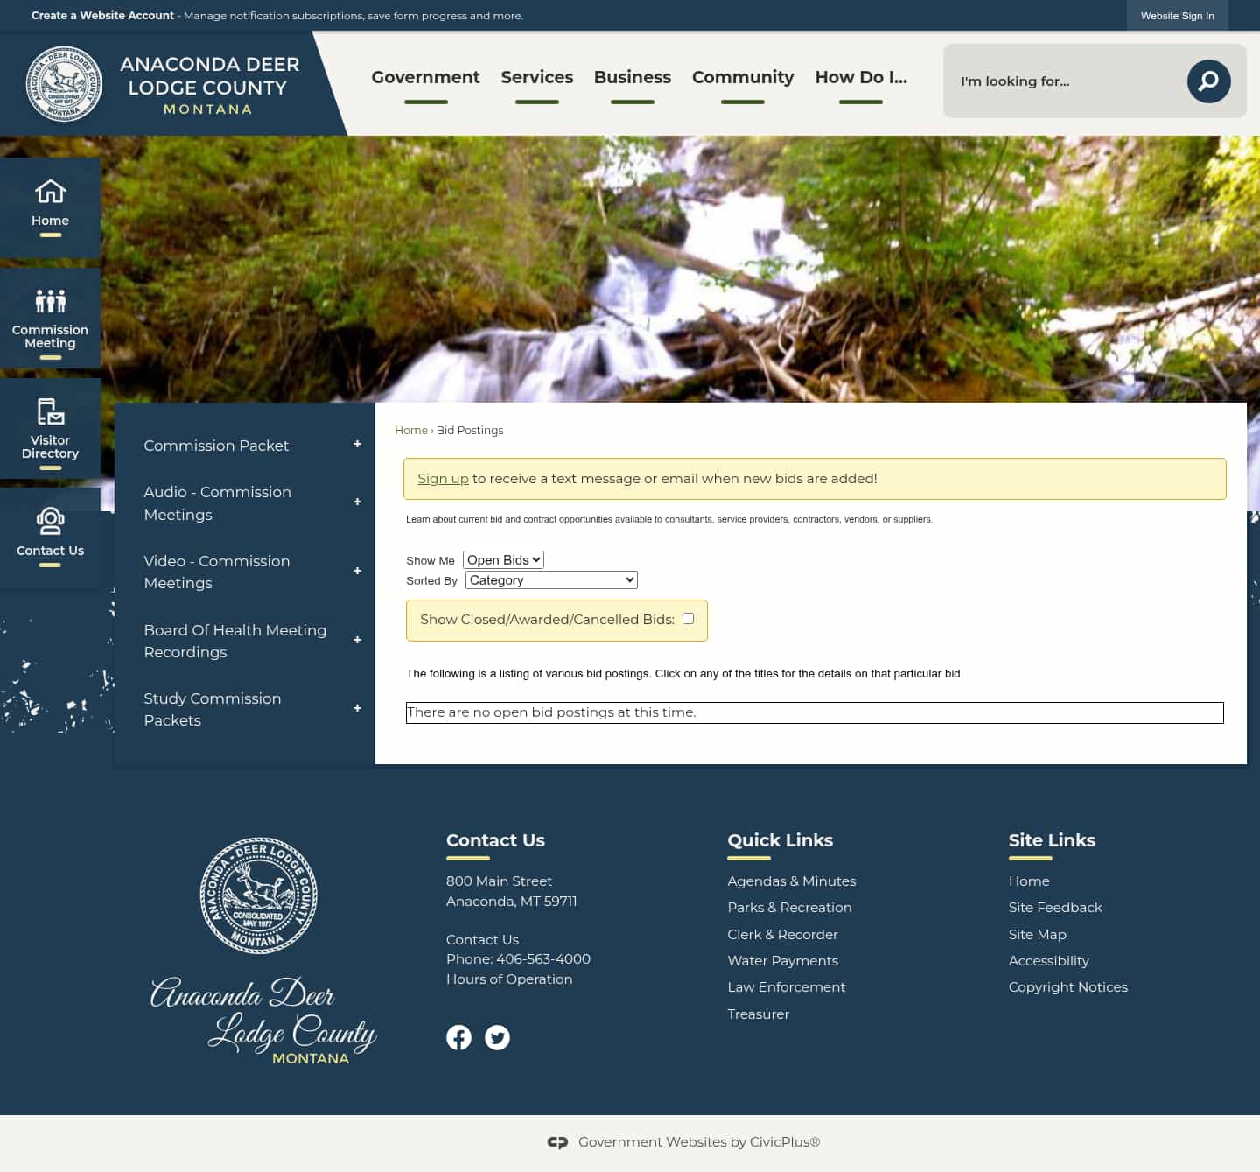Open Agendas & Minutes quick link

click(791, 881)
